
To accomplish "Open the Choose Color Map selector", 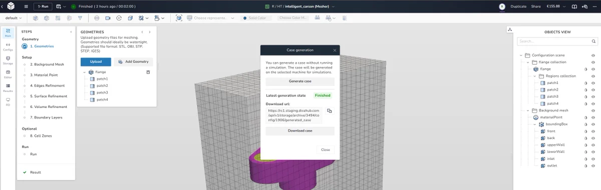I will [x=293, y=18].
